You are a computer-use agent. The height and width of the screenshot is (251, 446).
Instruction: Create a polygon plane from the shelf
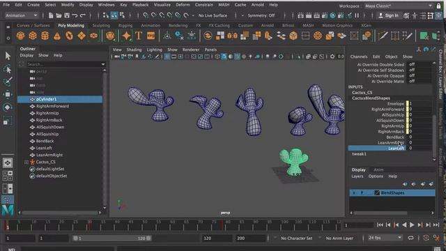(x=82, y=36)
